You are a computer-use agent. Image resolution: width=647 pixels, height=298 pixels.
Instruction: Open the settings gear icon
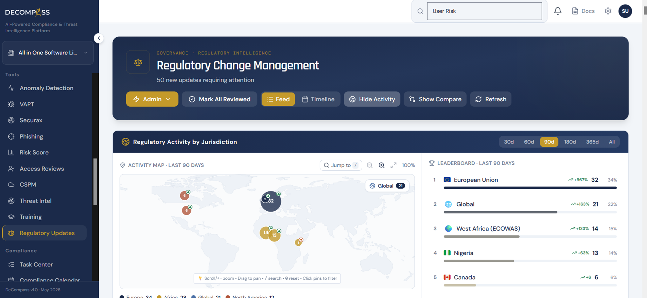pyautogui.click(x=608, y=11)
